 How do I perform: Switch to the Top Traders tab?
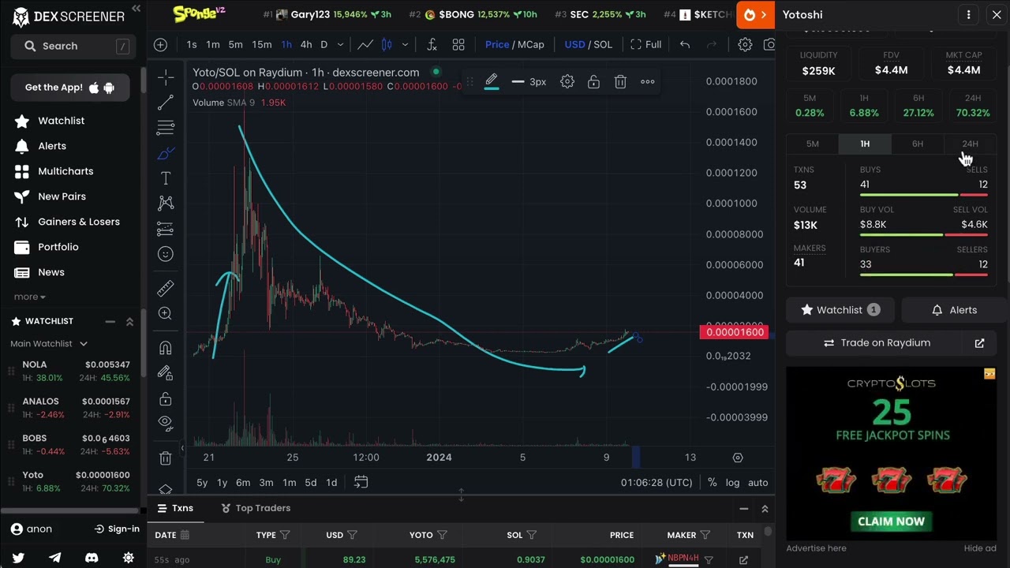coord(256,508)
